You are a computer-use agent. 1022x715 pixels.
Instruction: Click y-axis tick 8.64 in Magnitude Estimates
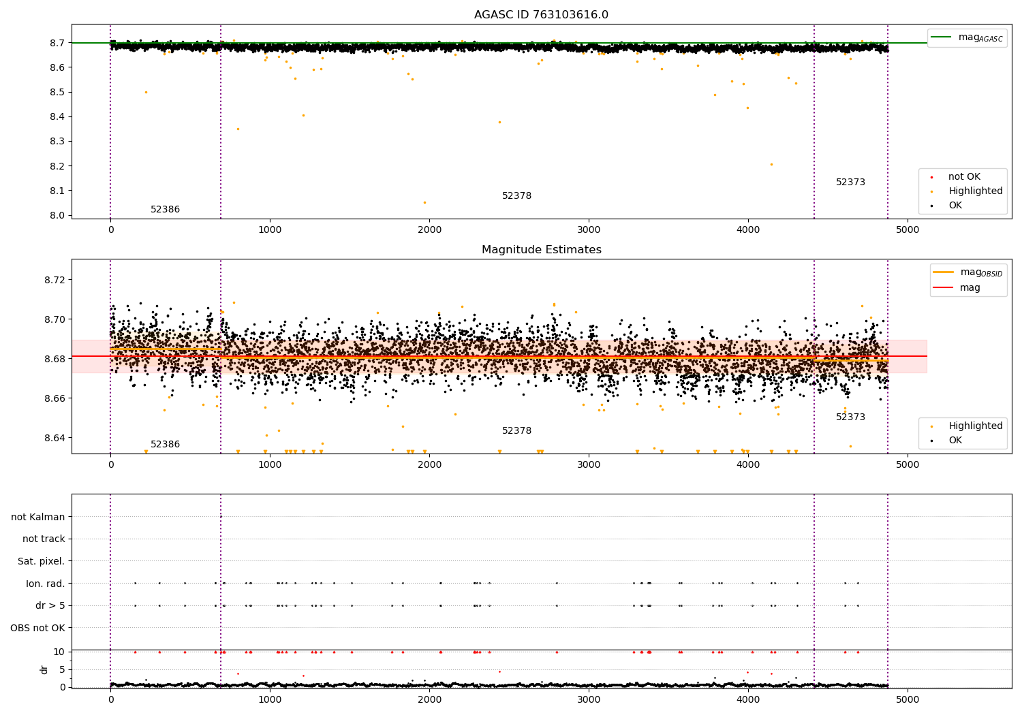tap(55, 438)
